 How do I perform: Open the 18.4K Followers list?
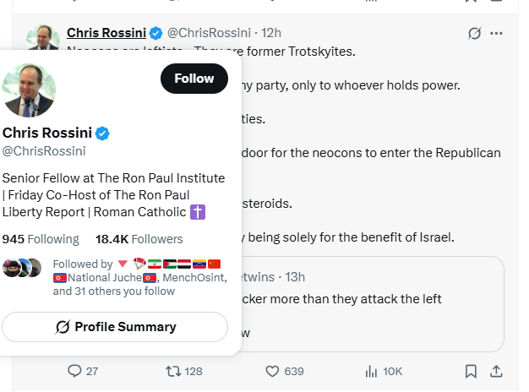click(x=139, y=239)
